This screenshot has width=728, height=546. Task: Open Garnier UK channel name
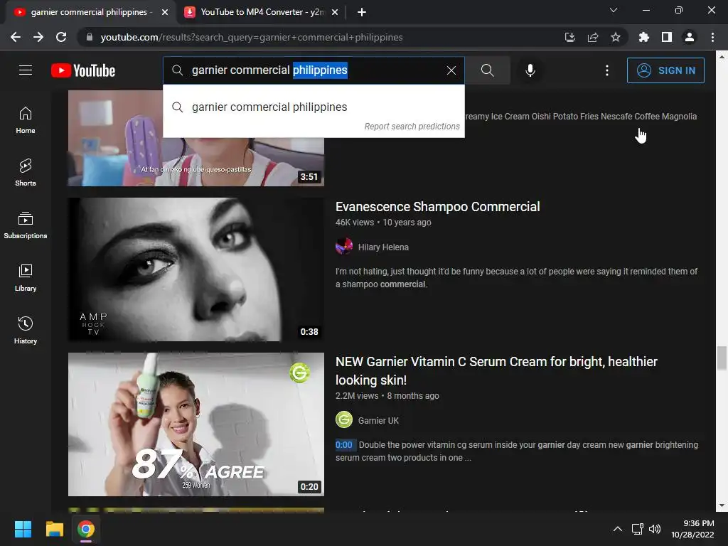[378, 421]
